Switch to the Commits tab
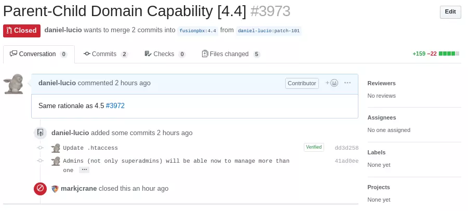This screenshot has width=468, height=211. pyautogui.click(x=105, y=54)
